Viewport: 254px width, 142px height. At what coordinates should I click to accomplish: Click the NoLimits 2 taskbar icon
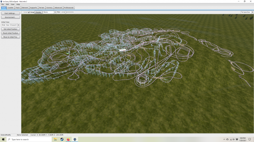click(75, 140)
